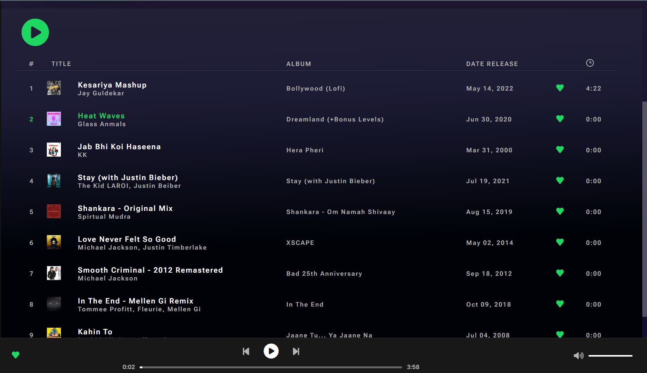Click the DATE RELEASE column header
This screenshot has width=647, height=373.
pos(492,64)
